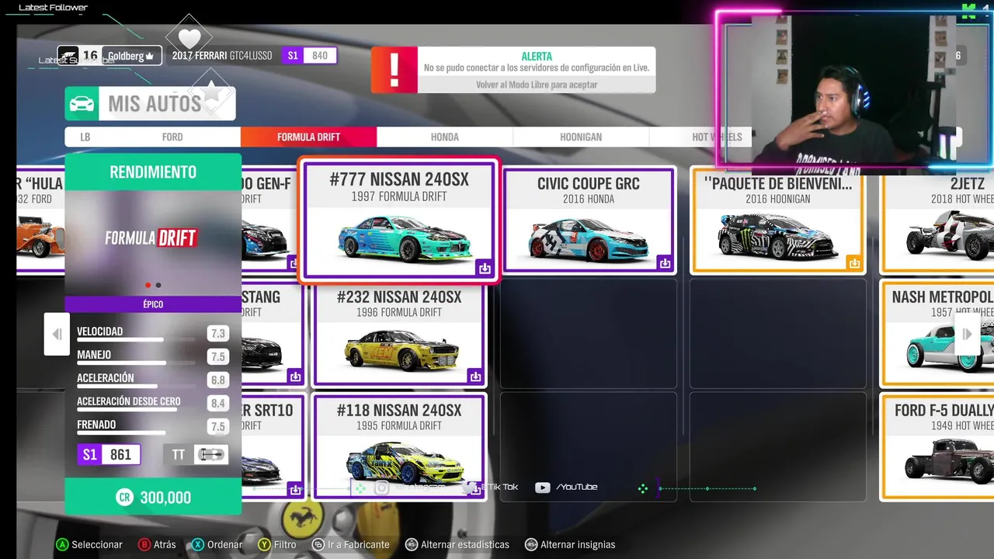Screen dimensions: 994x559
Task: Click the TT drivetrain label
Action: (179, 454)
